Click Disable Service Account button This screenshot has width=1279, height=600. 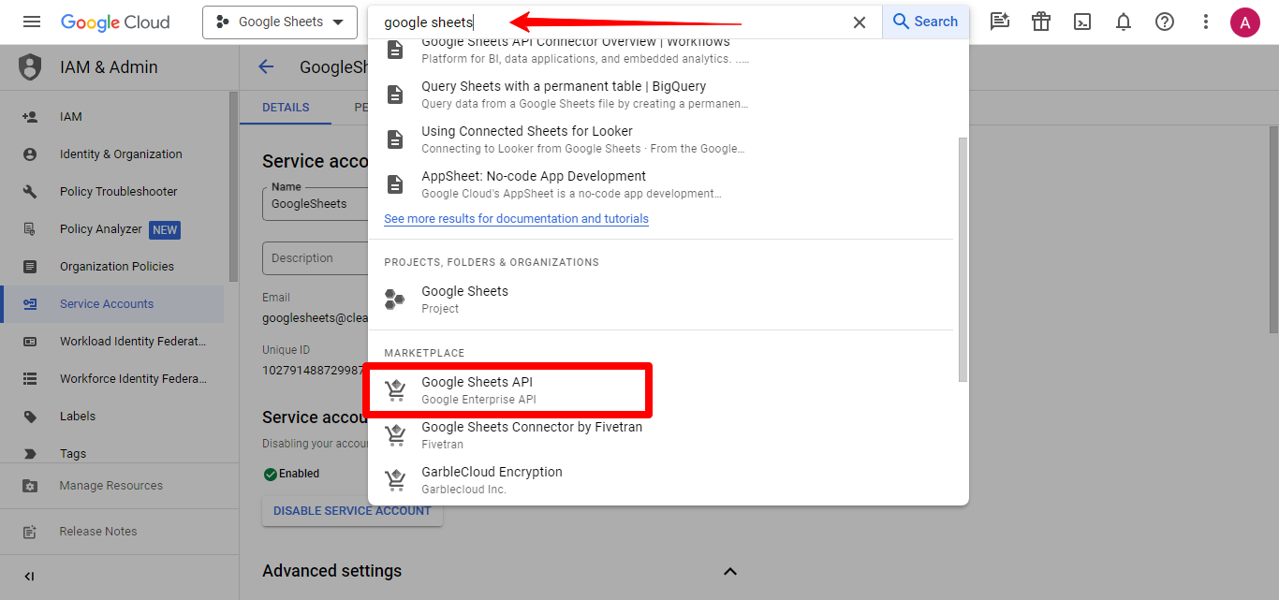click(x=352, y=511)
